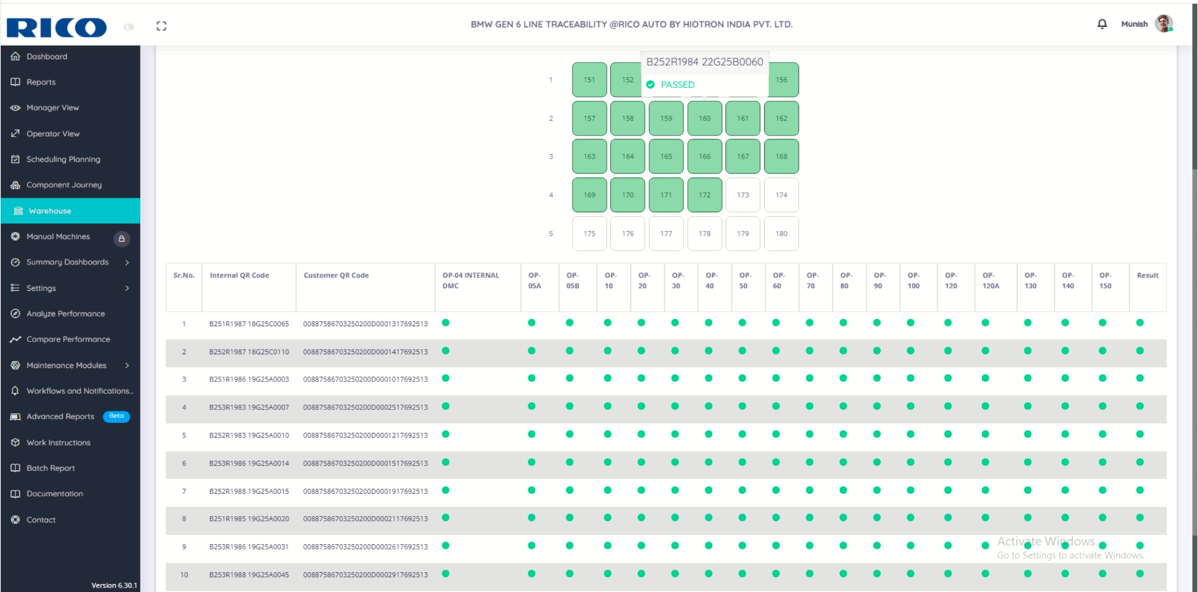Click the Maintenance Modules icon

click(15, 365)
